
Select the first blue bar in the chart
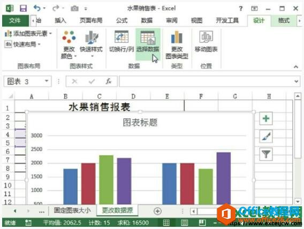coord(71,187)
